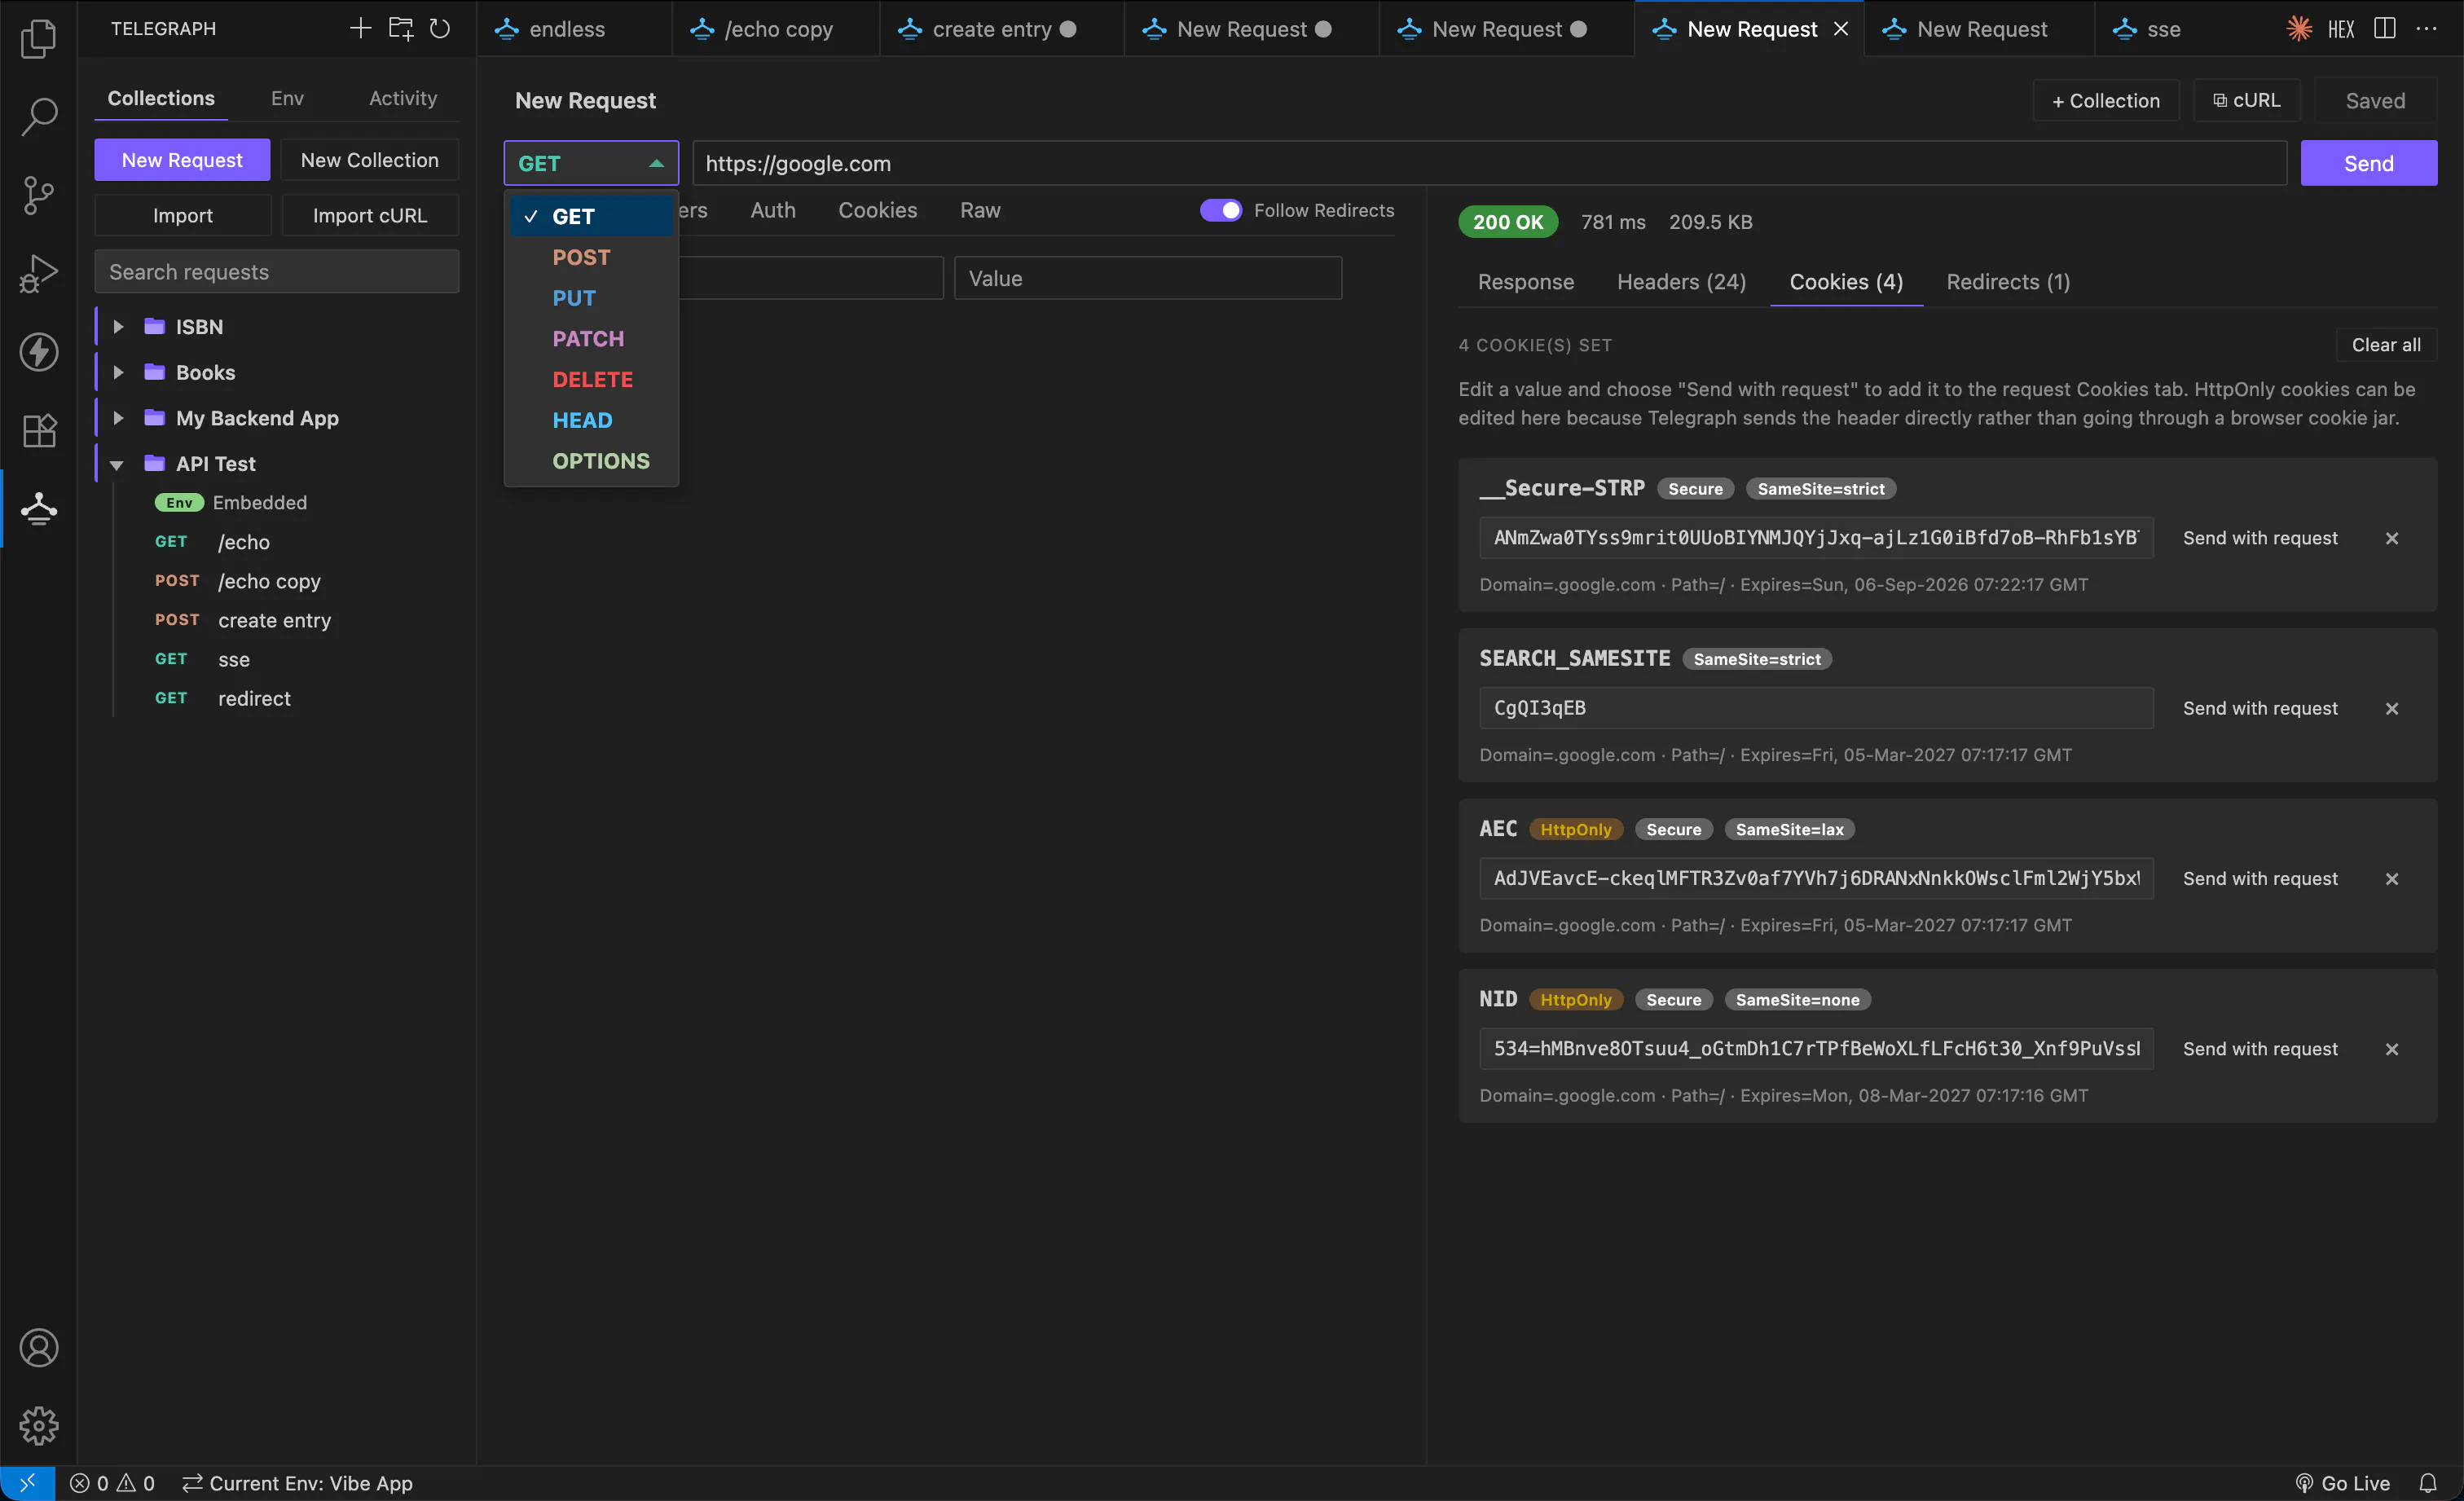
Task: Open the request Auth tab
Action: (773, 210)
